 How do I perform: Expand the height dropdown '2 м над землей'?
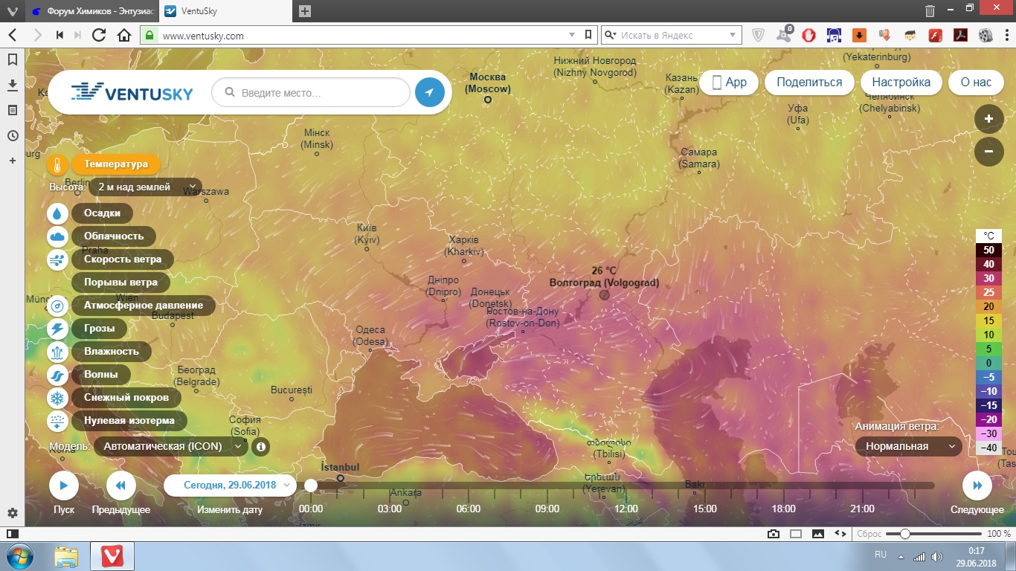point(145,187)
